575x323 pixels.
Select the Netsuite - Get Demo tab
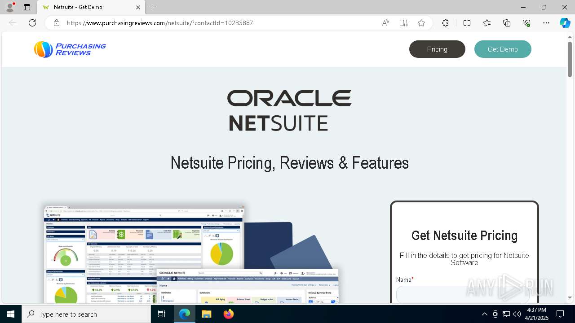tap(92, 7)
